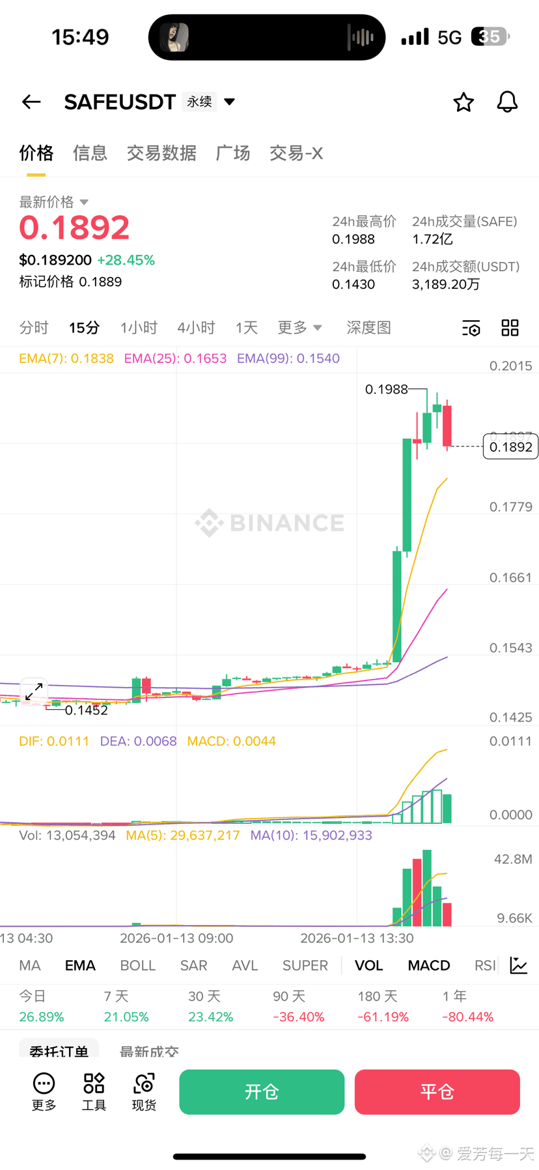The height and width of the screenshot is (1170, 539).
Task: Toggle the MA indicator
Action: point(30,965)
